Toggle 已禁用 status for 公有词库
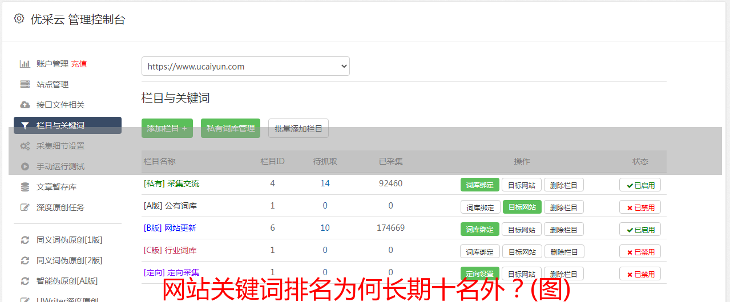This screenshot has width=730, height=302. tap(640, 207)
